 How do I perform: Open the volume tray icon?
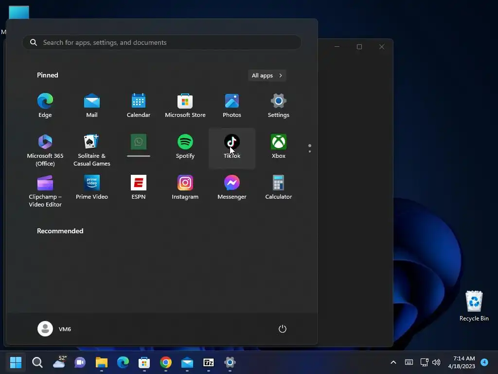click(436, 362)
